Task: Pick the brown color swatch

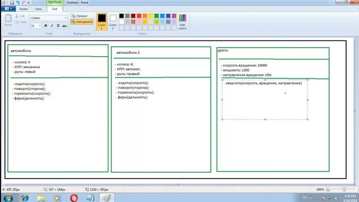Action: (x=134, y=22)
